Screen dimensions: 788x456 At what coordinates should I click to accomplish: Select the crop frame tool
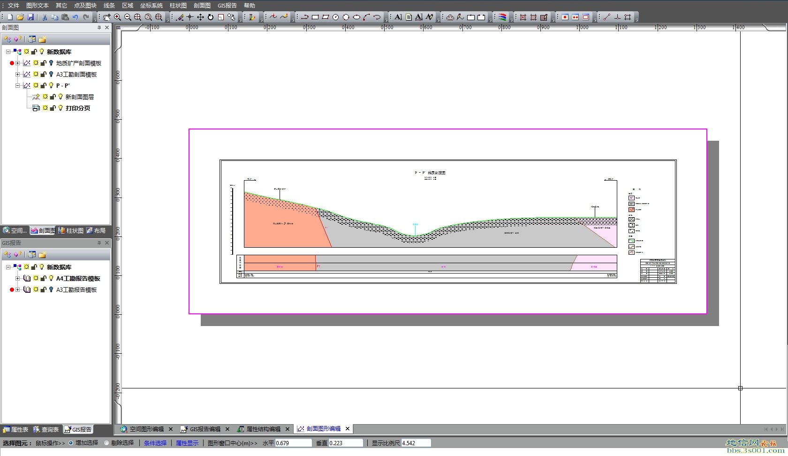[x=628, y=17]
